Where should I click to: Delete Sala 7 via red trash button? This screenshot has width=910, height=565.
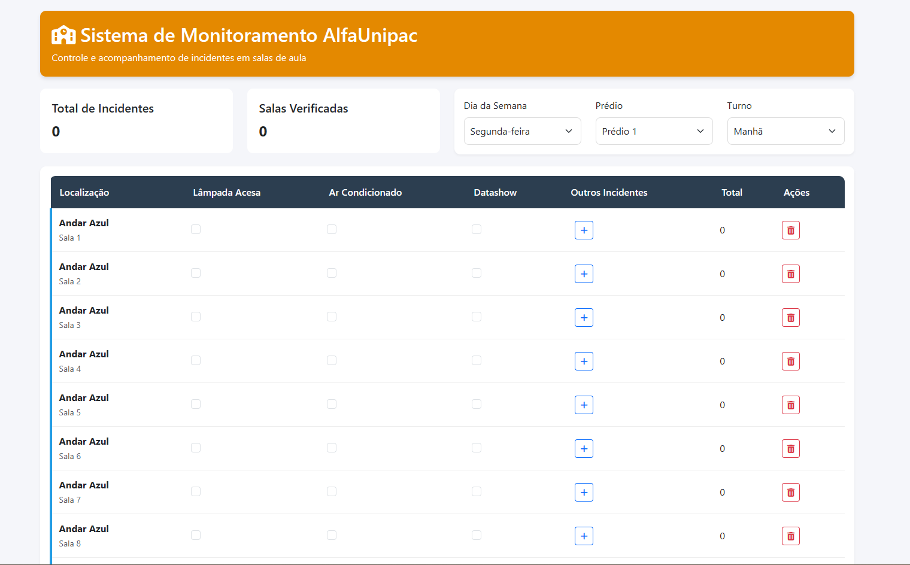tap(790, 493)
